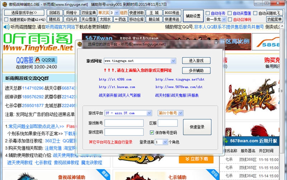
Task: Open 遮天使用教程 link
Action: tap(20, 163)
